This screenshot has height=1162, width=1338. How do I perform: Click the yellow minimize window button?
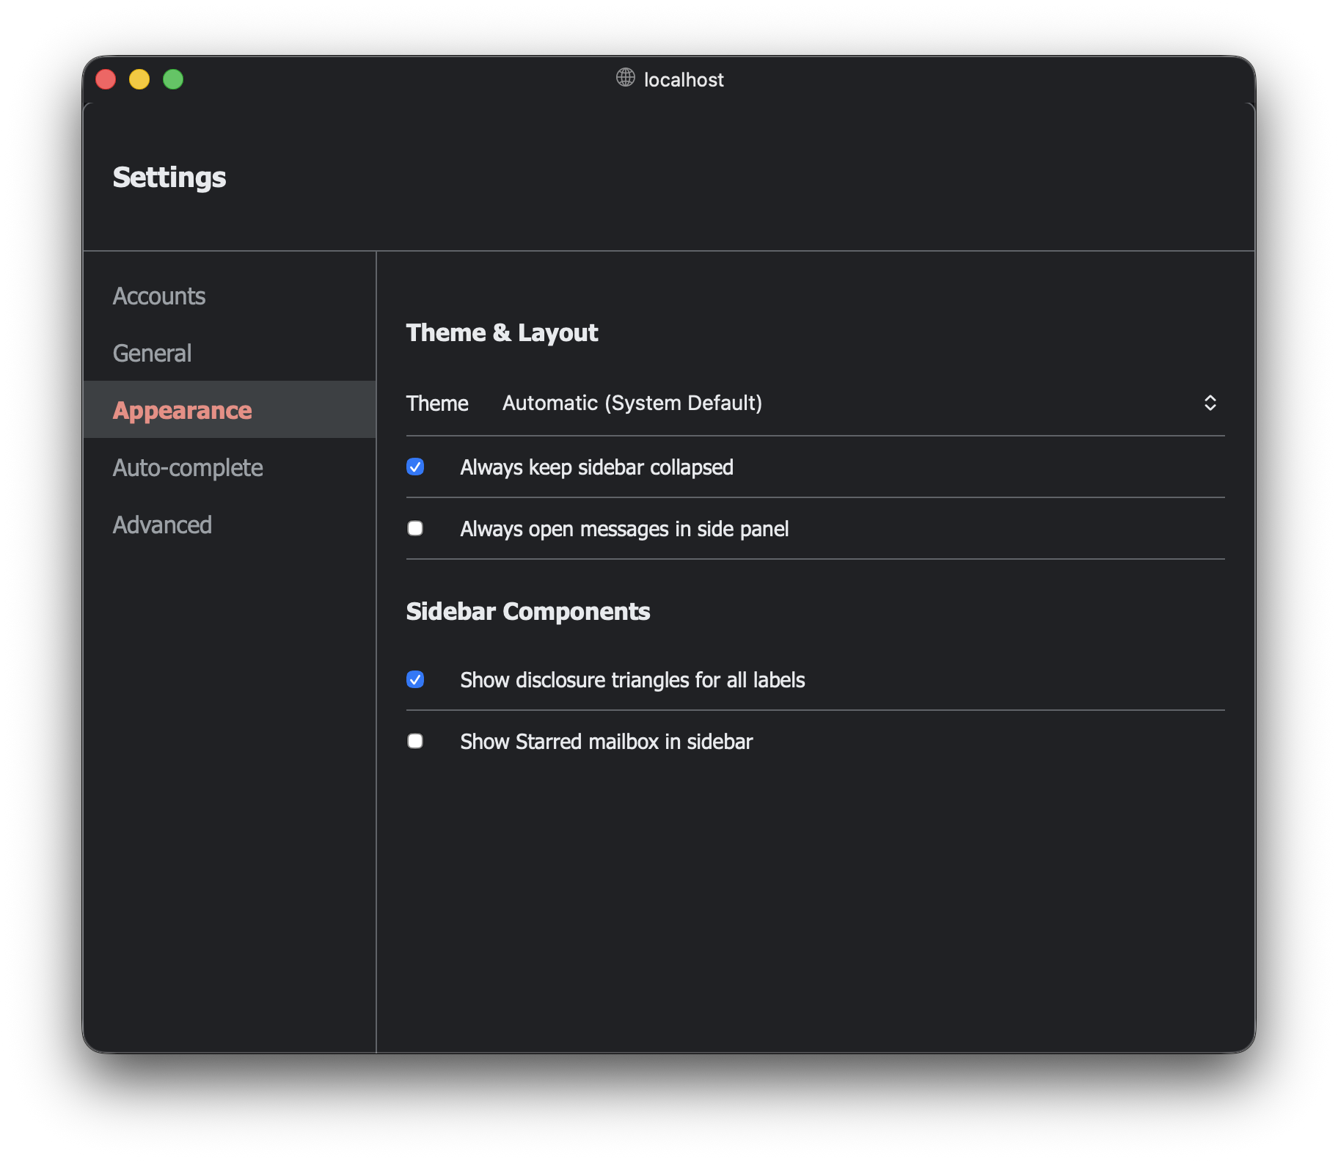(139, 78)
